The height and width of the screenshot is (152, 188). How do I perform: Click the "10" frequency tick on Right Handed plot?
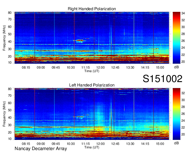pyautogui.click(x=10, y=63)
